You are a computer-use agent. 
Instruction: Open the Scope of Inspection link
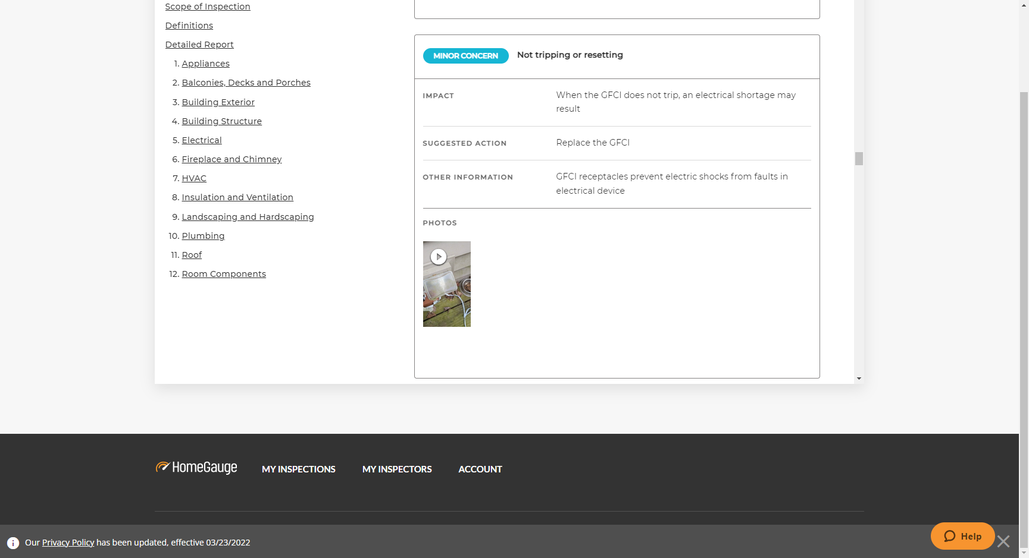208,7
